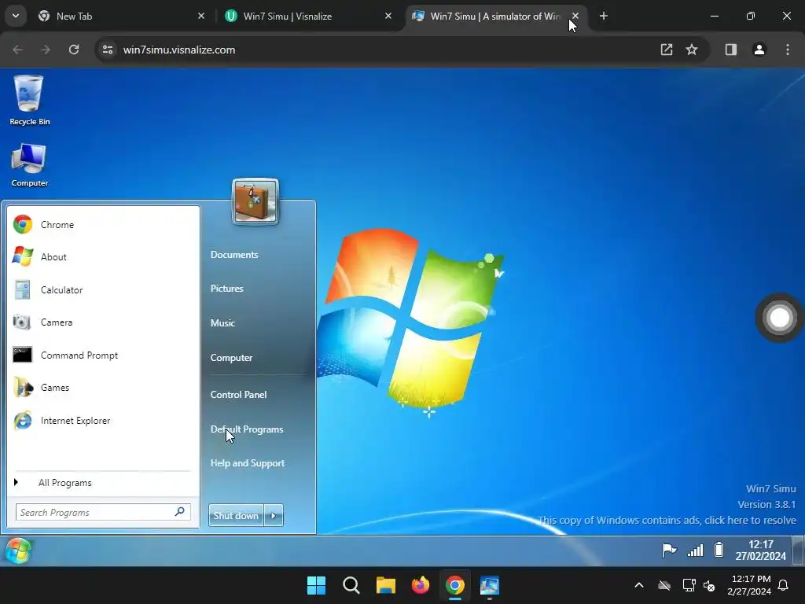Click the battery icon in Win7 tray
Screen dimensions: 805x604
tap(719, 550)
